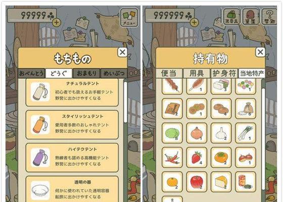Select the green cabbage item

point(172,133)
